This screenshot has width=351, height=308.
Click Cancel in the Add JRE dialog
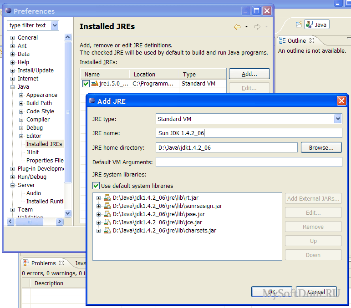coord(316,292)
